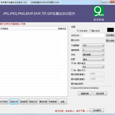Click the 开始转换 button

point(53,102)
